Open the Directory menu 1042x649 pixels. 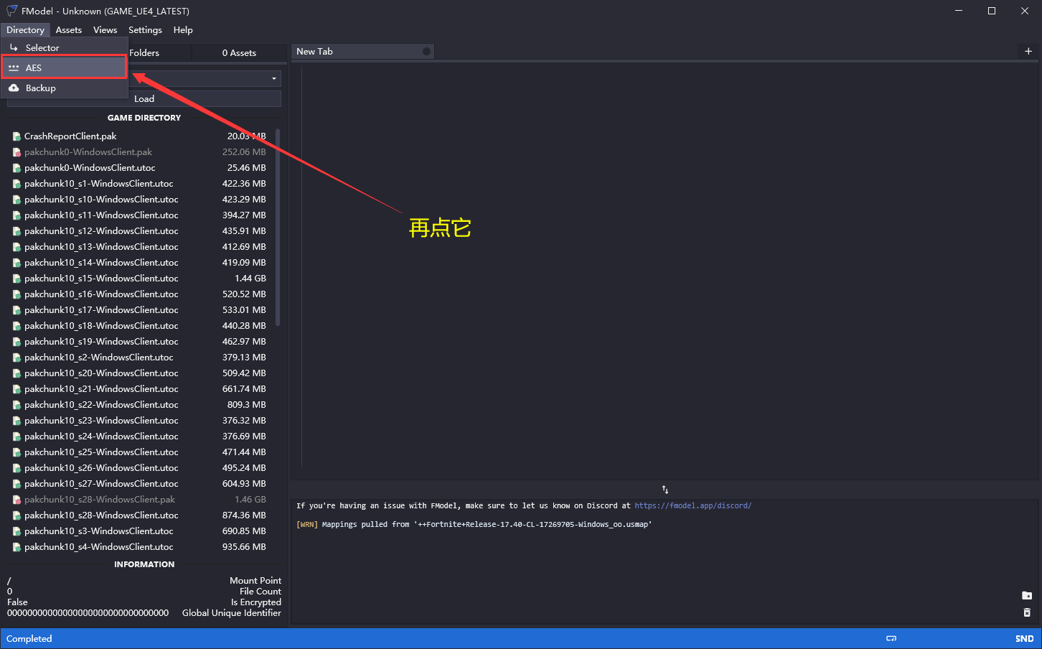click(25, 30)
